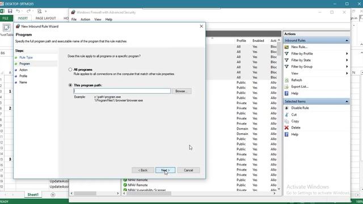Image resolution: width=363 pixels, height=204 pixels.
Task: Click the program path input field
Action: 122,91
